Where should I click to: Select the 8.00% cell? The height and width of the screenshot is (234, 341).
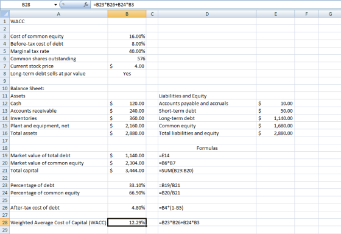(x=127, y=44)
